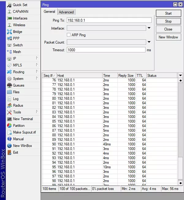
Task: Expand the Interface dropdown arrow
Action: (x=149, y=28)
